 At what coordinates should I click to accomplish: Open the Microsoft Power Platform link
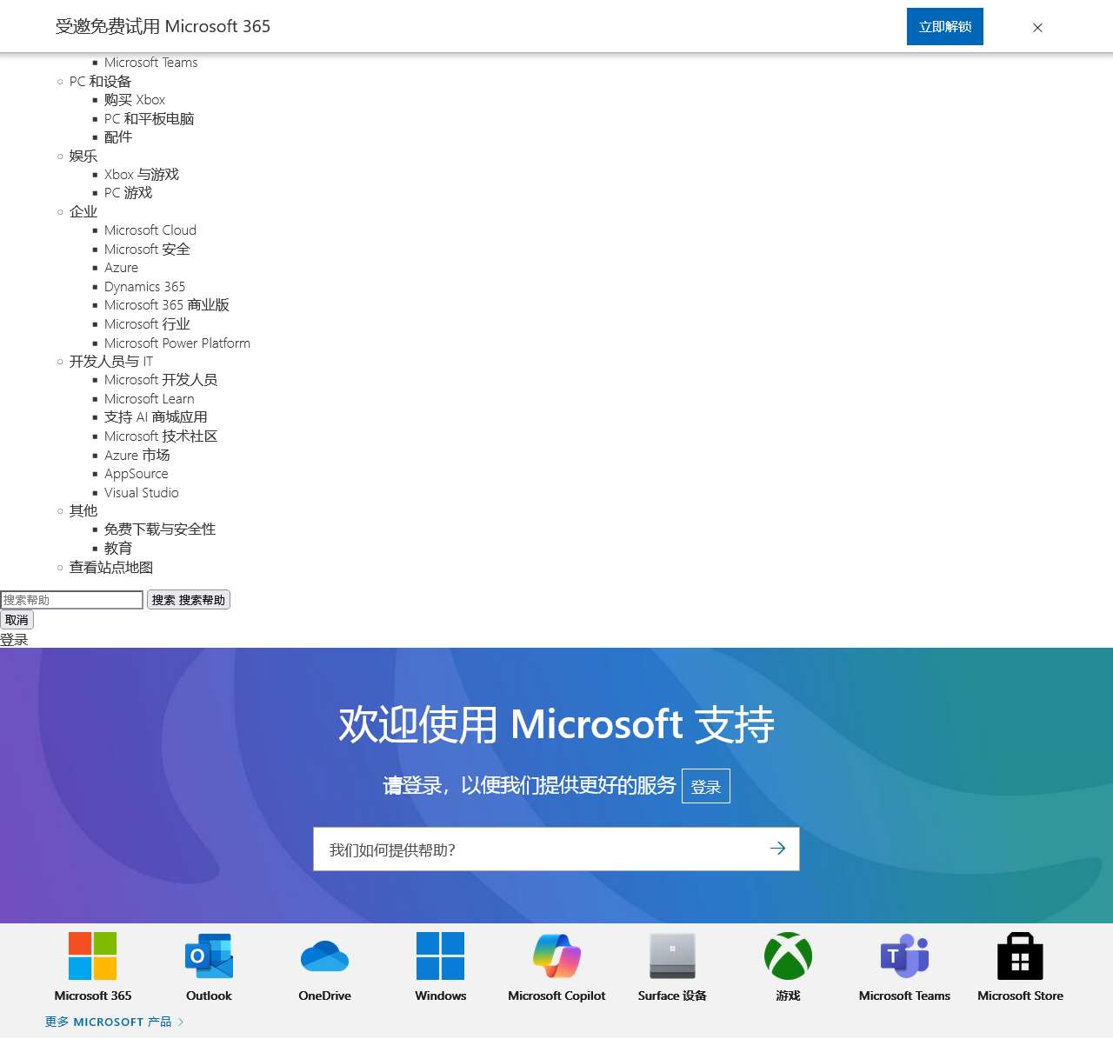177,343
